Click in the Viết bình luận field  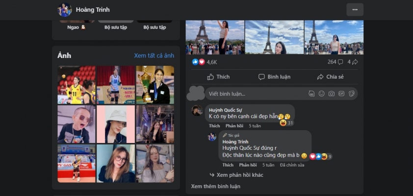pyautogui.click(x=281, y=94)
